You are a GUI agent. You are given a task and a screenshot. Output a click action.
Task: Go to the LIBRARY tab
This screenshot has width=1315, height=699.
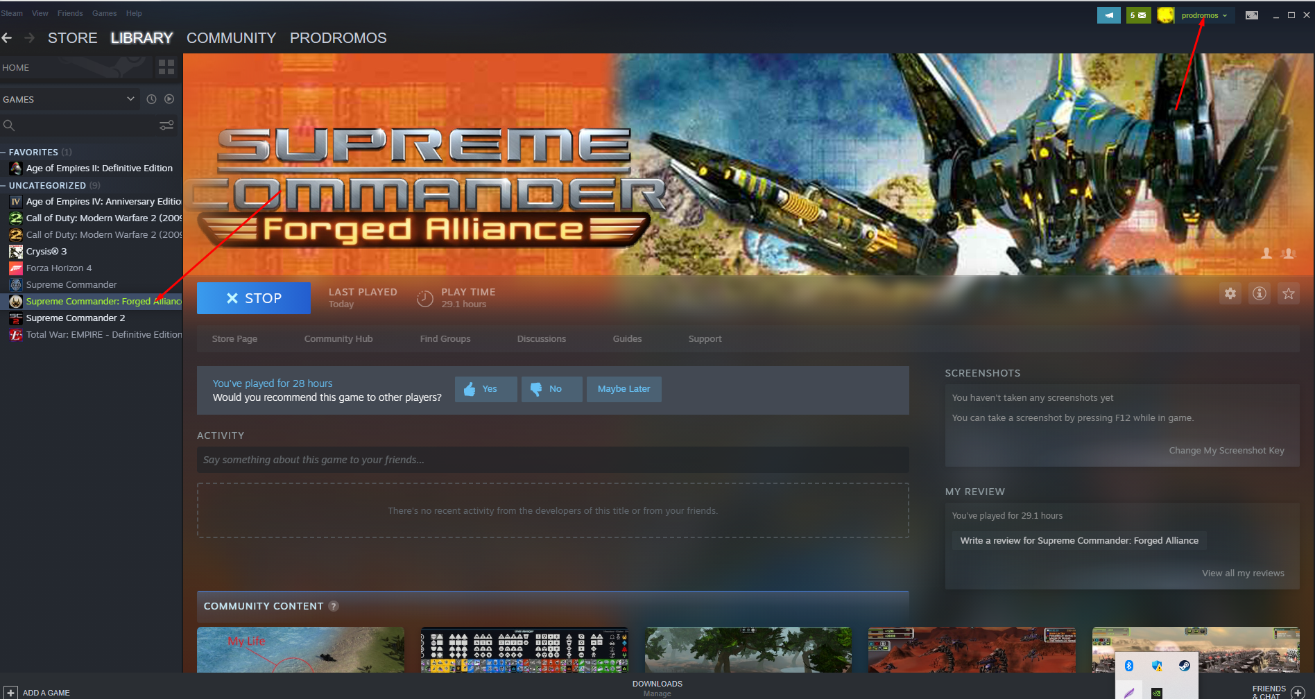(x=141, y=38)
